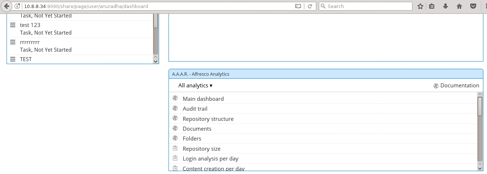The height and width of the screenshot is (174, 487).
Task: Open the Folders analytics entry
Action: [192, 138]
